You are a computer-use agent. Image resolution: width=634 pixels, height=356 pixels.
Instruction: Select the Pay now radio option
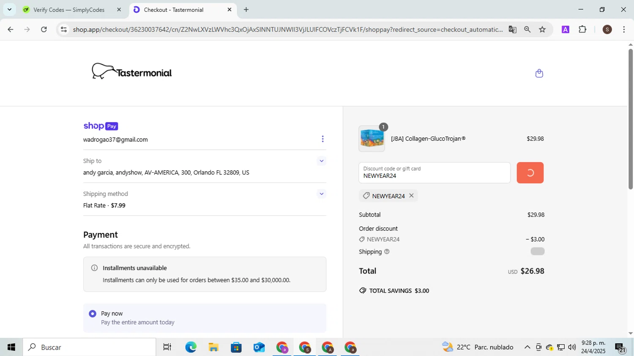(93, 314)
